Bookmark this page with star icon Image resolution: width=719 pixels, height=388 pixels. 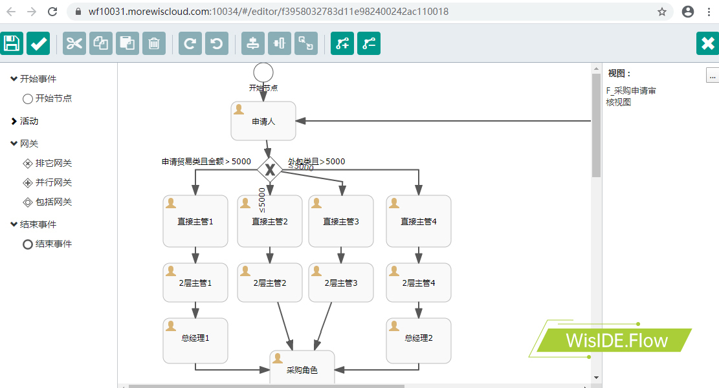[662, 12]
